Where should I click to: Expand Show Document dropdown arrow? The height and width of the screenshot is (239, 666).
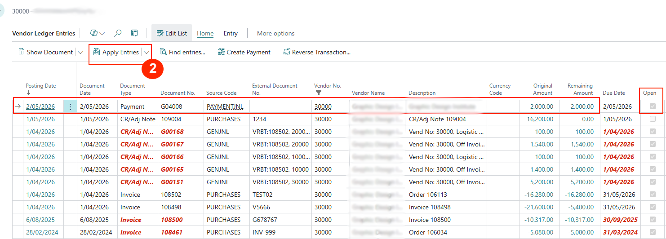click(80, 52)
